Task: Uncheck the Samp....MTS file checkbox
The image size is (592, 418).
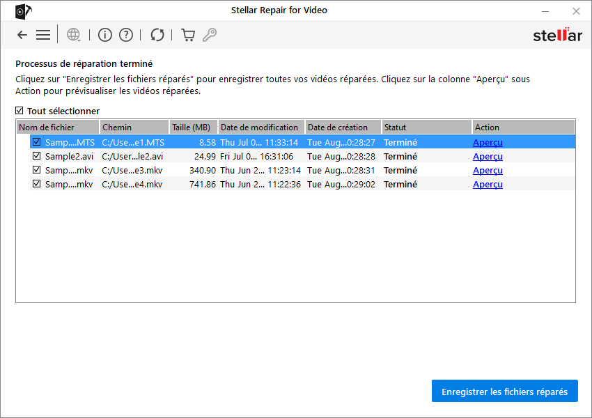Action: click(37, 142)
